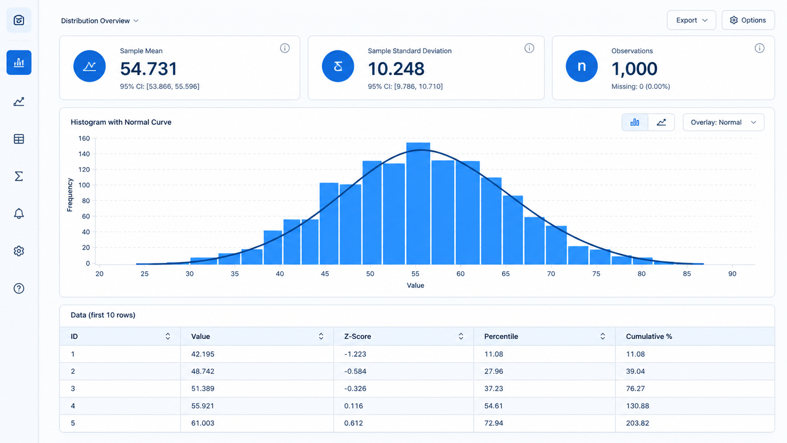Click the Frequency axis label
Screen dimensions: 787x443
(70, 195)
